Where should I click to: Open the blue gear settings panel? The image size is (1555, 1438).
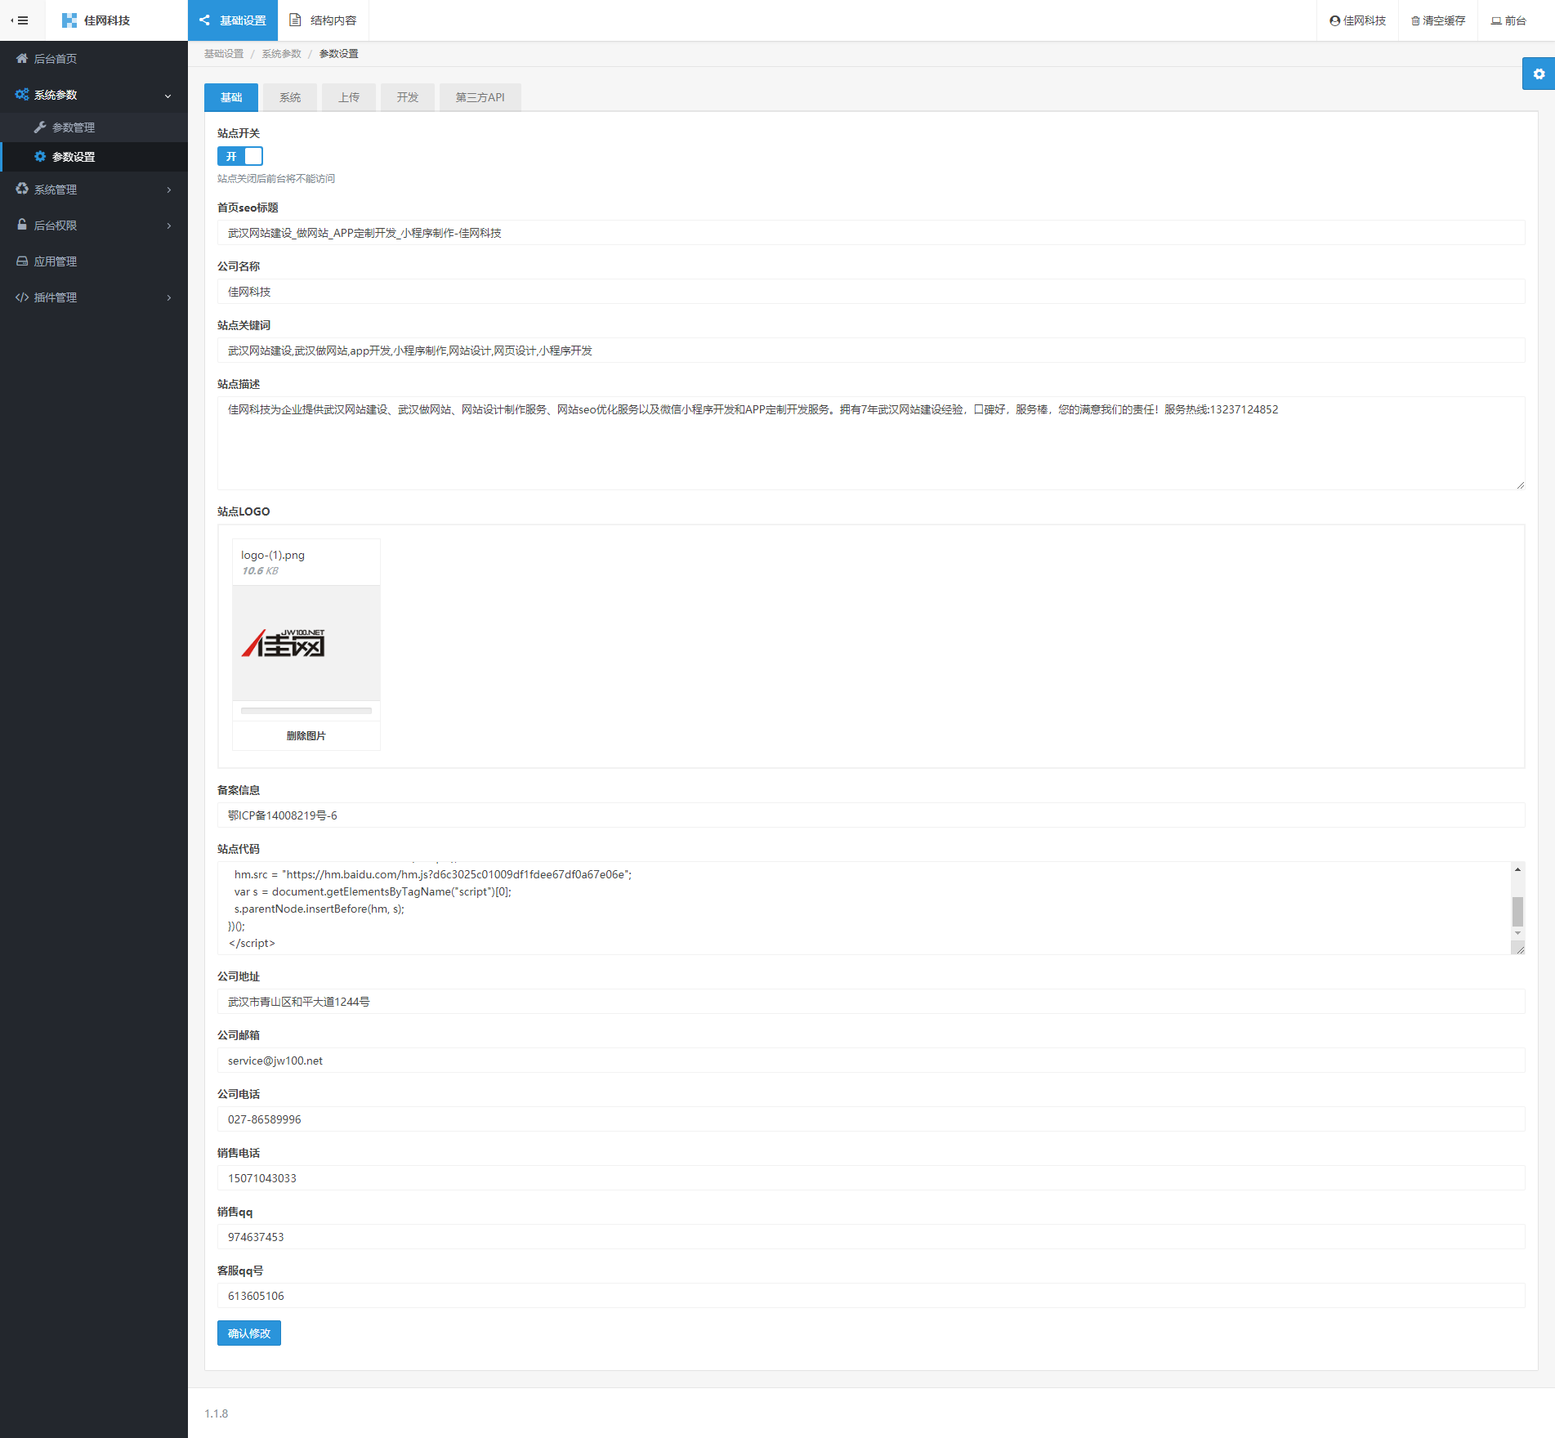(1539, 74)
